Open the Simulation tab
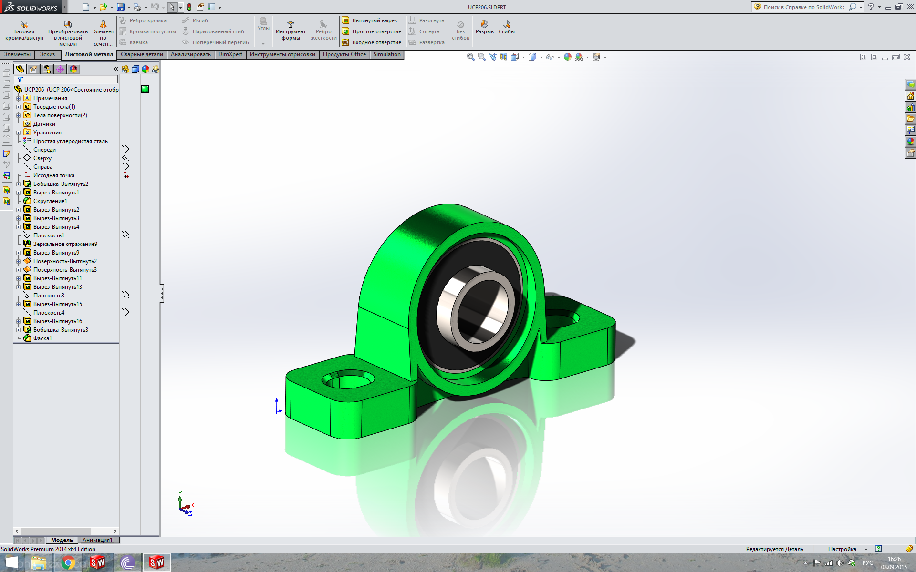This screenshot has height=572, width=916. click(387, 54)
